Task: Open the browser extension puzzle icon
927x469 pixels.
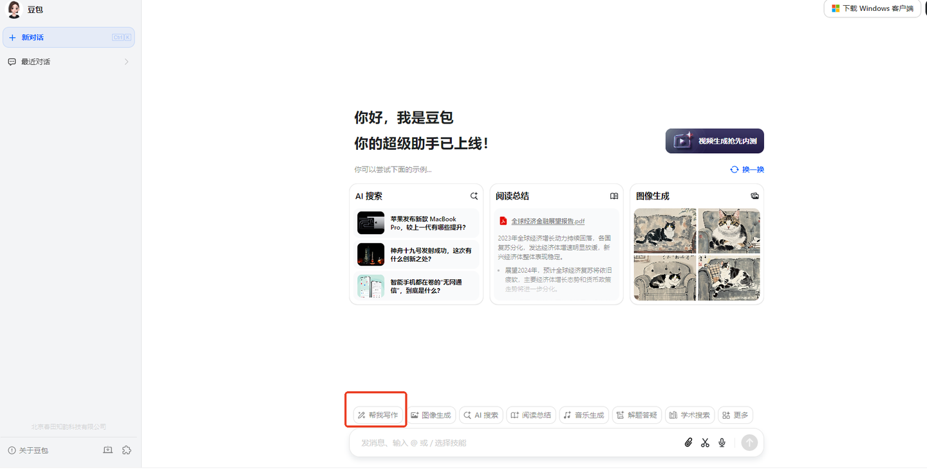Action: pos(127,450)
